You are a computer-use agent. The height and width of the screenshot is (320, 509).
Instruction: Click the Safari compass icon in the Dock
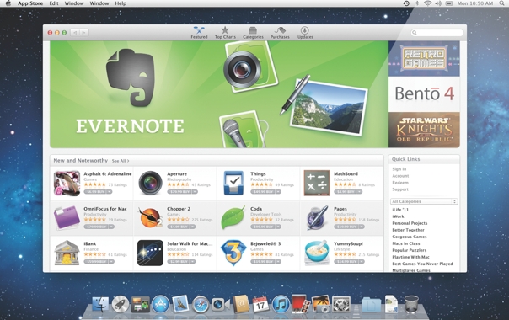pyautogui.click(x=201, y=305)
